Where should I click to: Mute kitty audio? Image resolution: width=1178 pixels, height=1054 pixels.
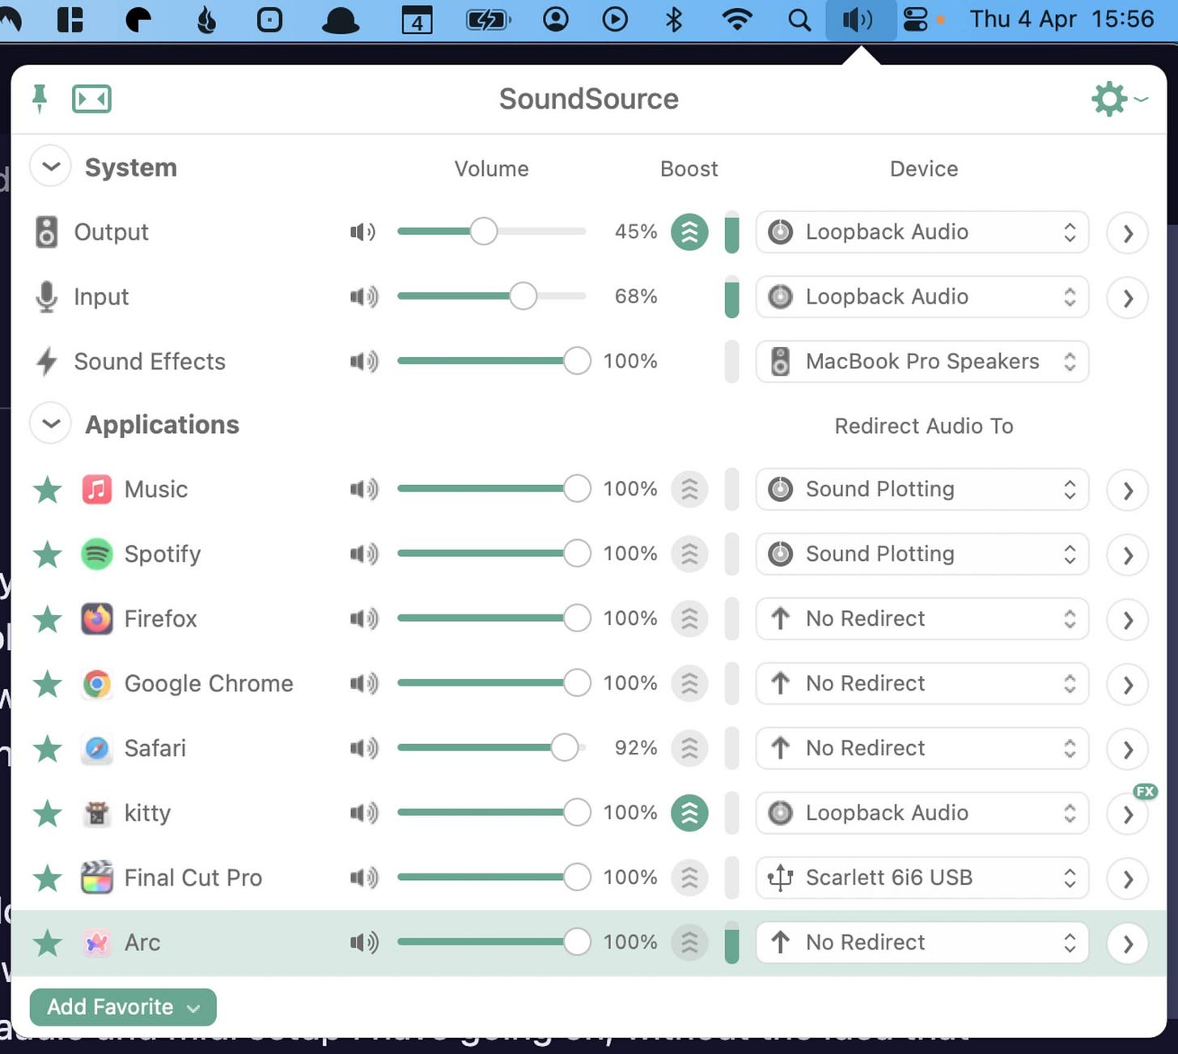click(363, 813)
